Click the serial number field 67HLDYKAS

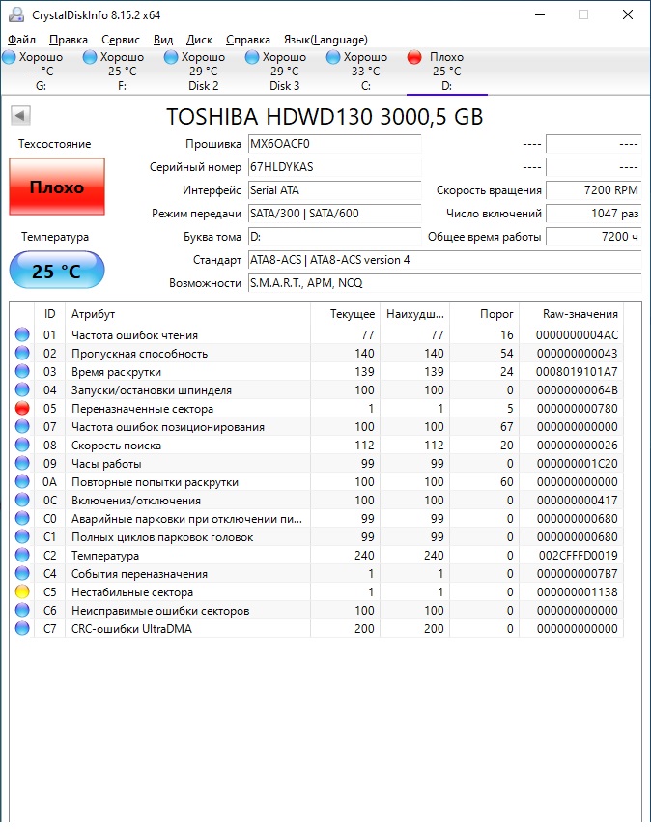coord(335,167)
